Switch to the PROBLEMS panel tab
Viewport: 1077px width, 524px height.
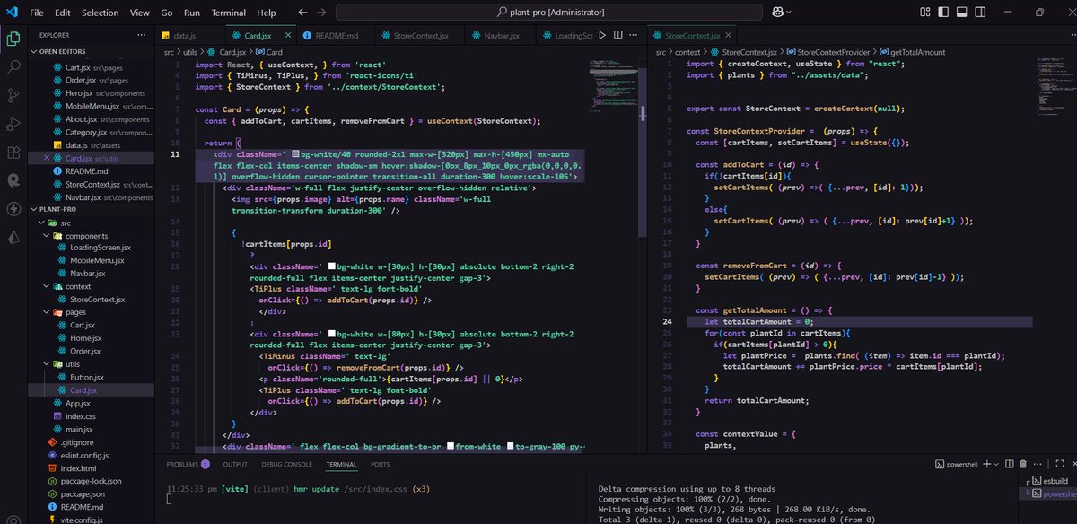(188, 464)
